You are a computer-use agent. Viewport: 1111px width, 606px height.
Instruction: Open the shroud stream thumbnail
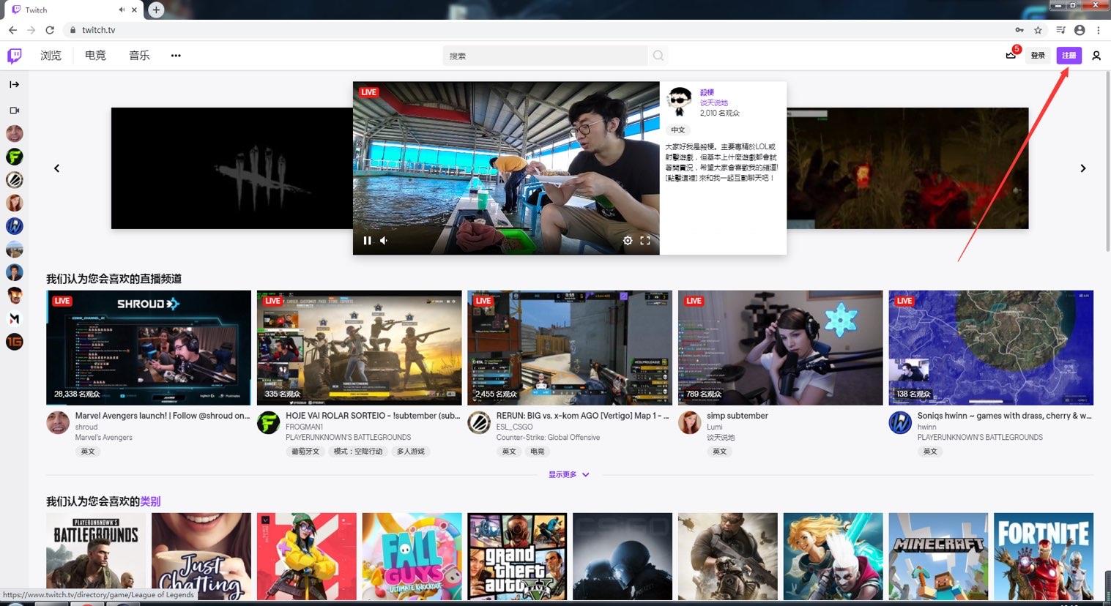(148, 348)
